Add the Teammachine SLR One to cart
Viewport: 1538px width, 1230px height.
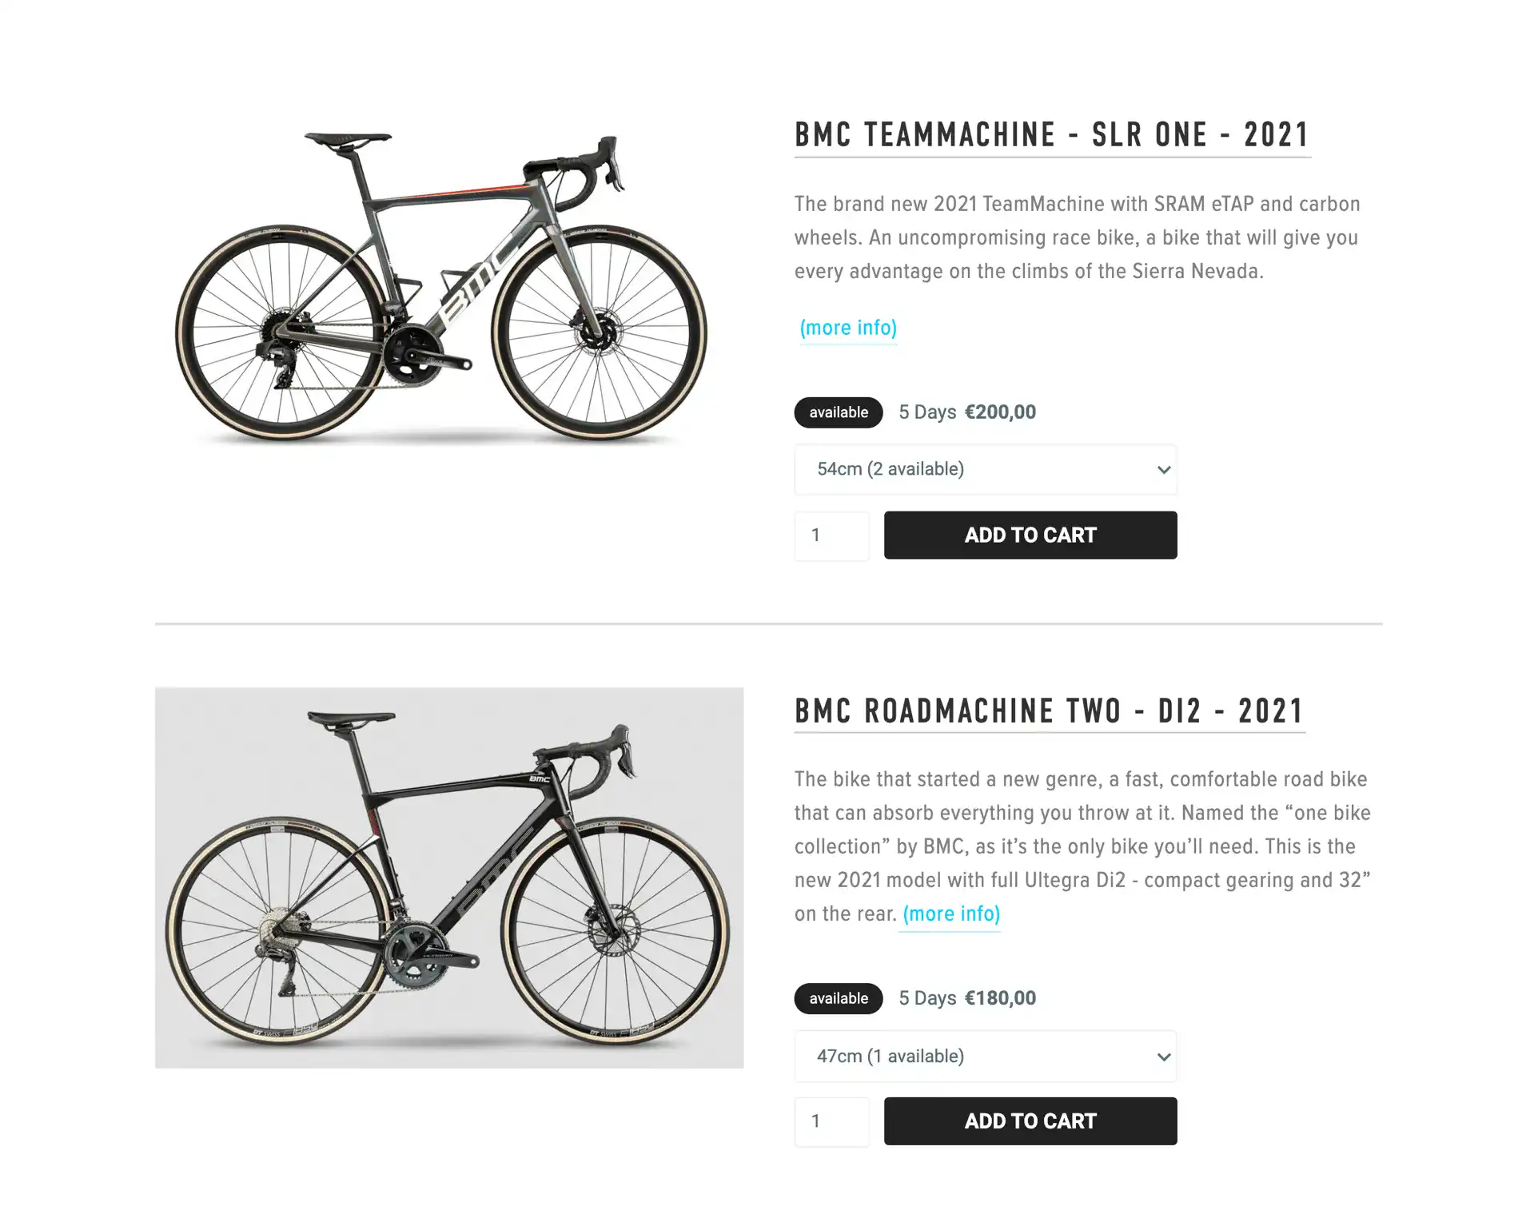click(1030, 535)
